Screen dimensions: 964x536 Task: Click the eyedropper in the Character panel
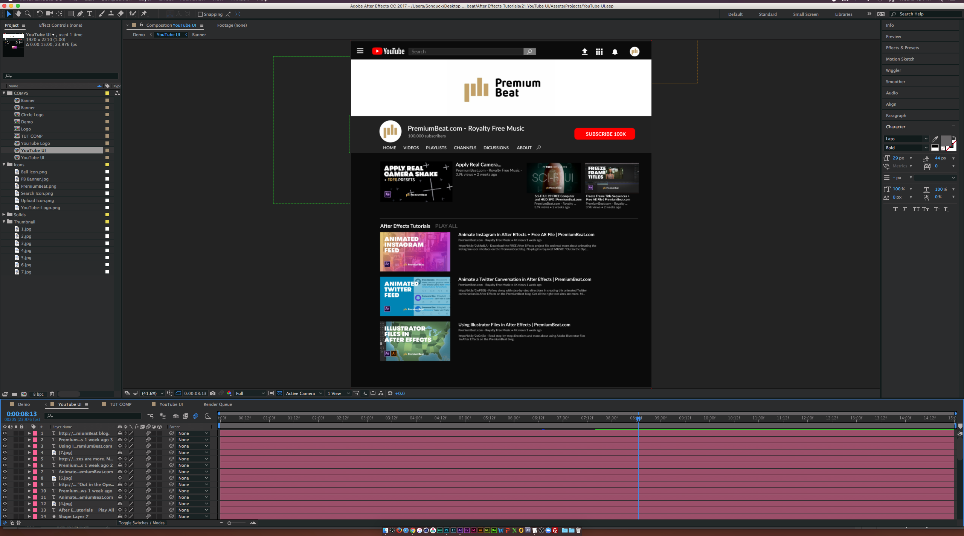tap(935, 139)
